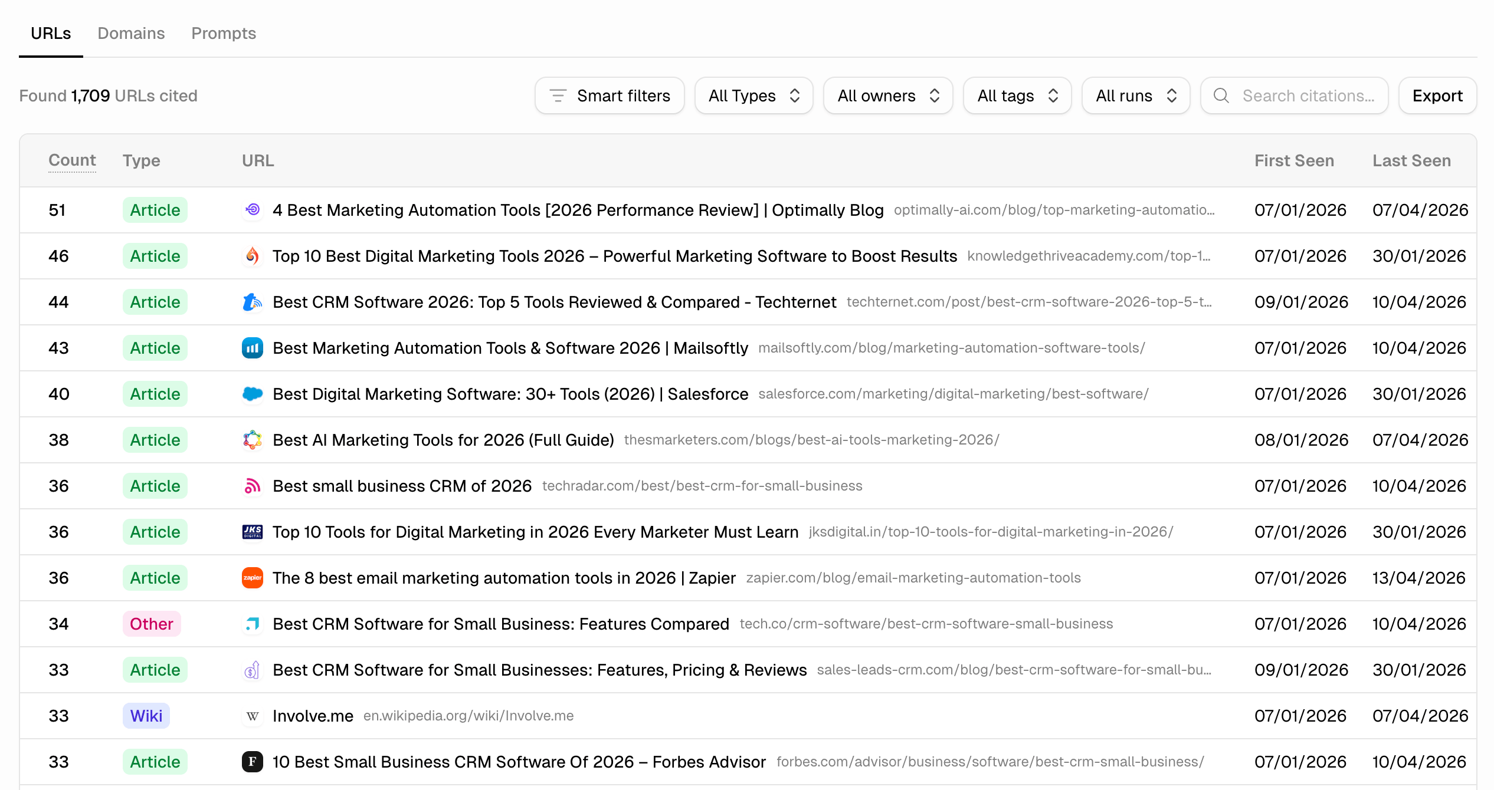The image size is (1494, 790).
Task: Click the Article badge on Optimally Blog row
Action: click(155, 210)
